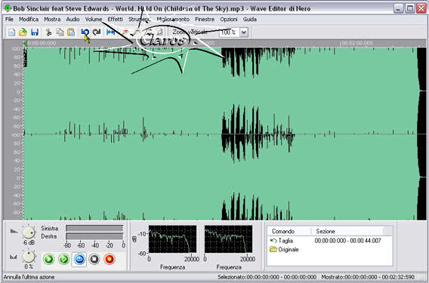The image size is (429, 283).
Task: Click the New file toolbar icon
Action: click(11, 32)
